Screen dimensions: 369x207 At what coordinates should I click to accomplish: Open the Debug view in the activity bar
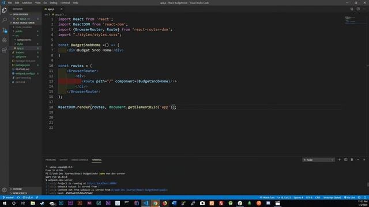pyautogui.click(x=4, y=40)
